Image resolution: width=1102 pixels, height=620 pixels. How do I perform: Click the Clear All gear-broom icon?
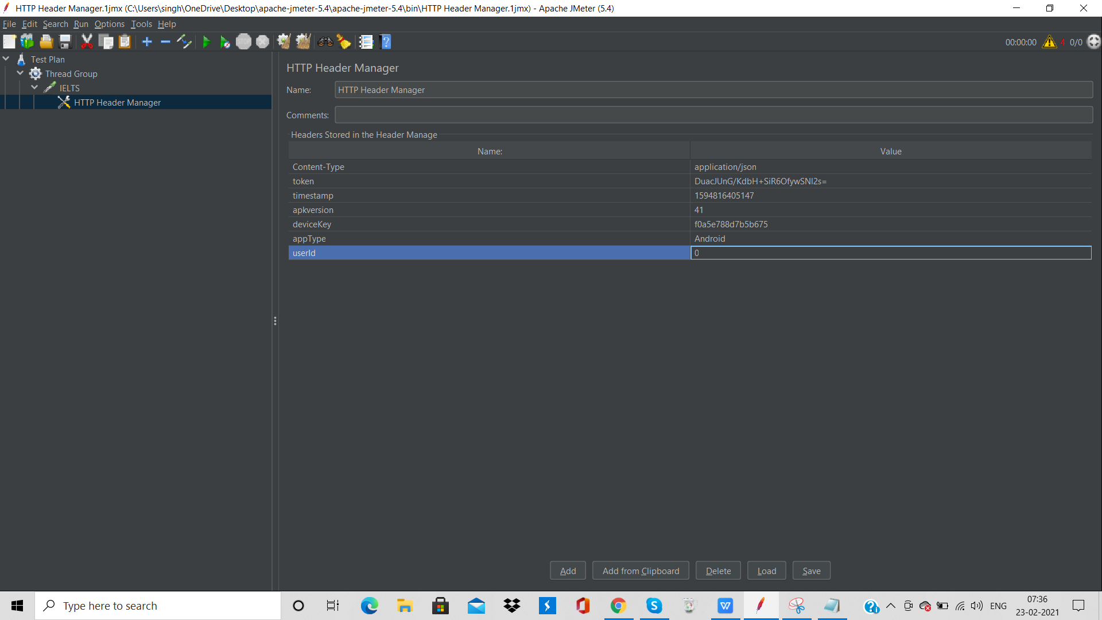pos(303,42)
